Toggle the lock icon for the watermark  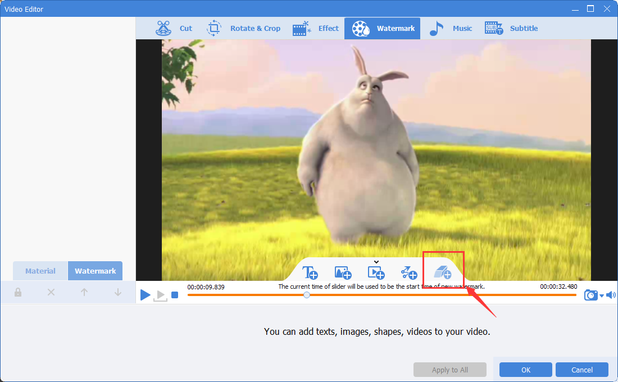coord(18,292)
